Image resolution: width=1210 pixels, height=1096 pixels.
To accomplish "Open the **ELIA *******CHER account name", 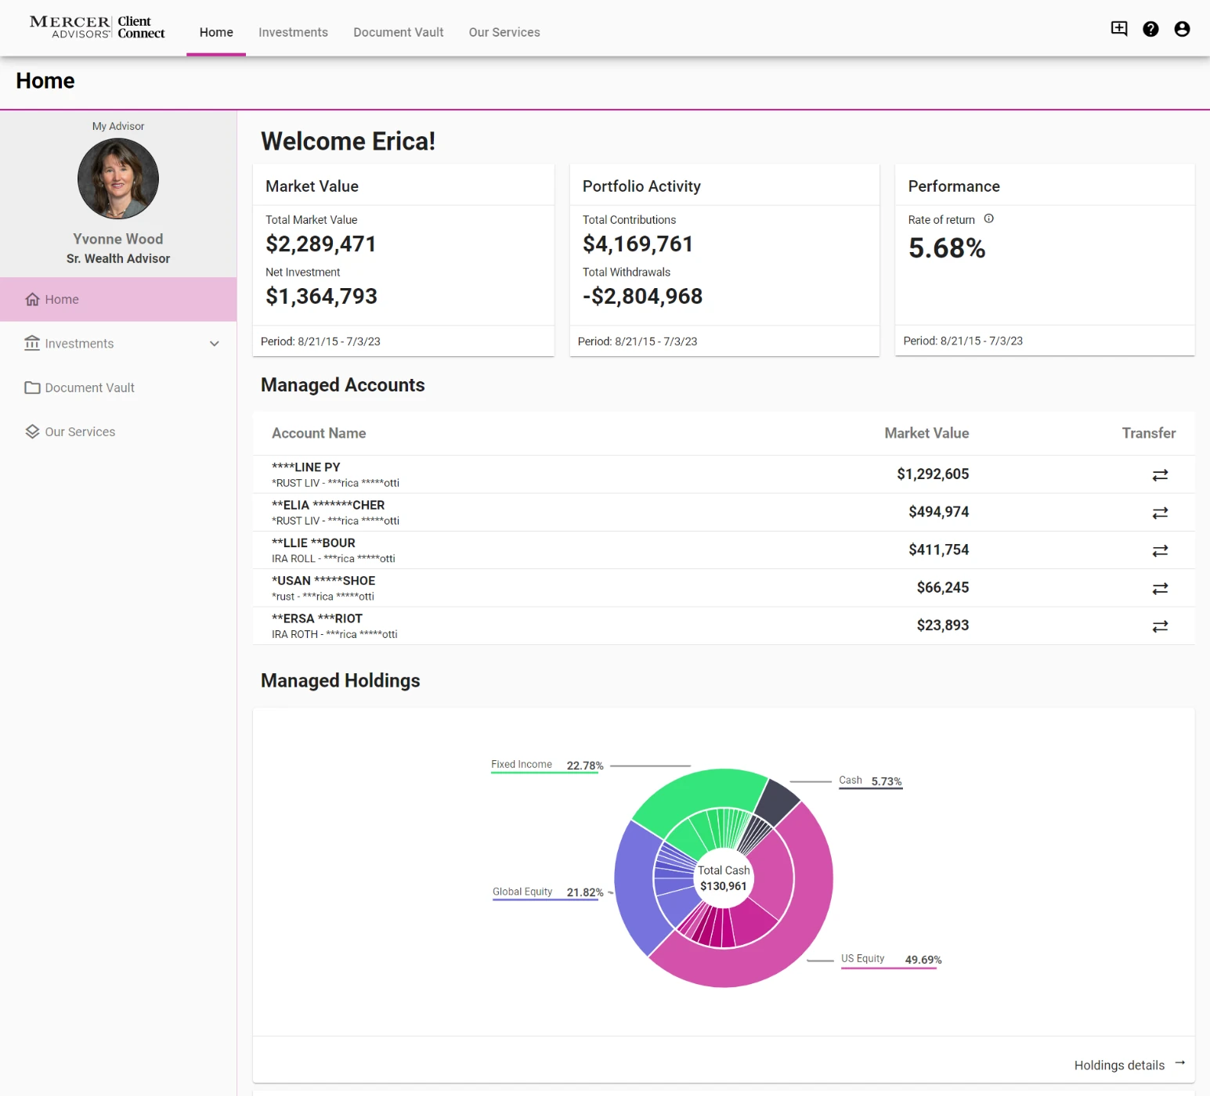I will [x=328, y=505].
